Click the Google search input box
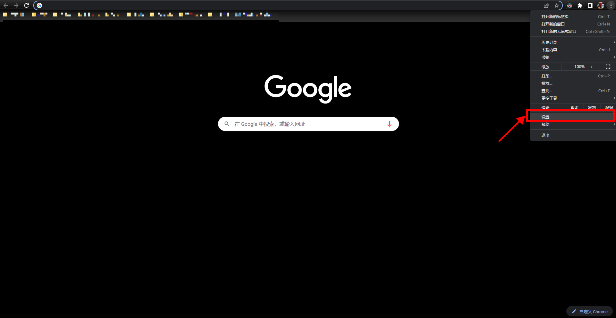 (x=306, y=124)
